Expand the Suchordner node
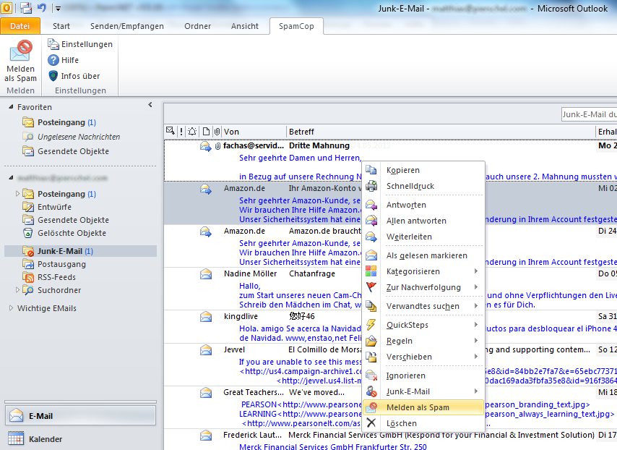Viewport: 617px width, 450px height. pyautogui.click(x=17, y=289)
